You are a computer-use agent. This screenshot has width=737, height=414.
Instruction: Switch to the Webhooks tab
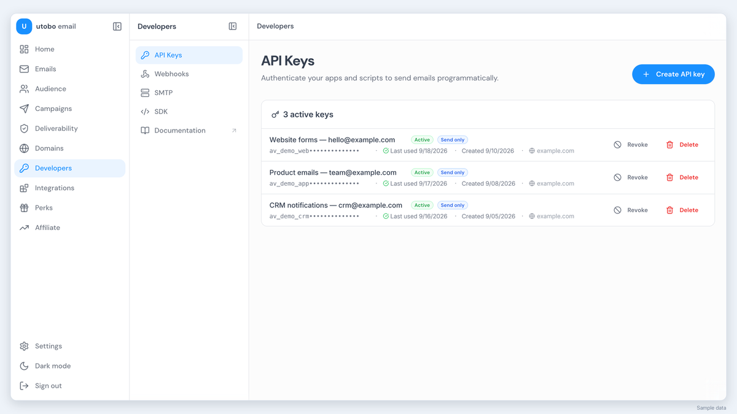point(189,74)
